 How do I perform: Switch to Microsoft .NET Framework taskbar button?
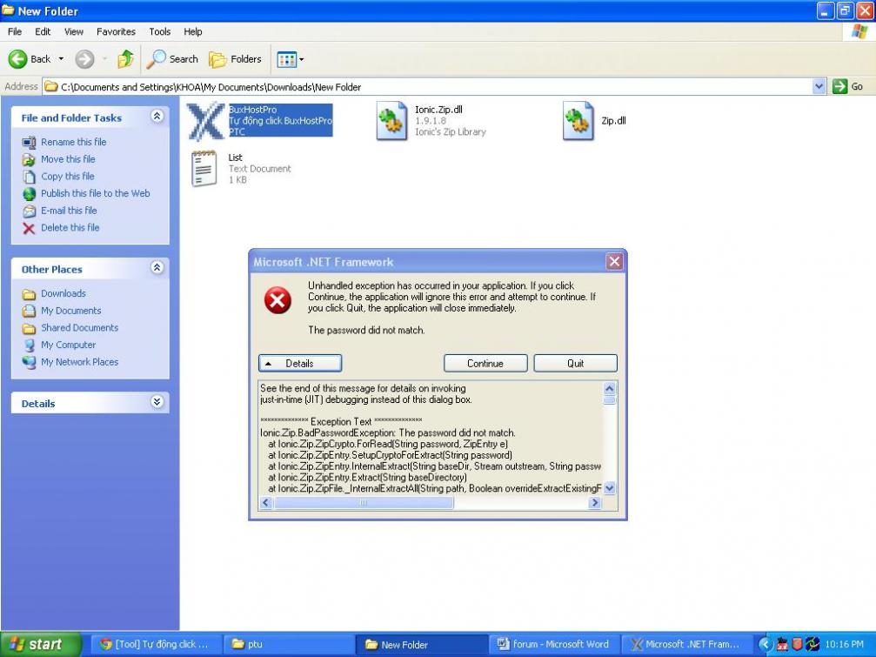click(x=688, y=644)
